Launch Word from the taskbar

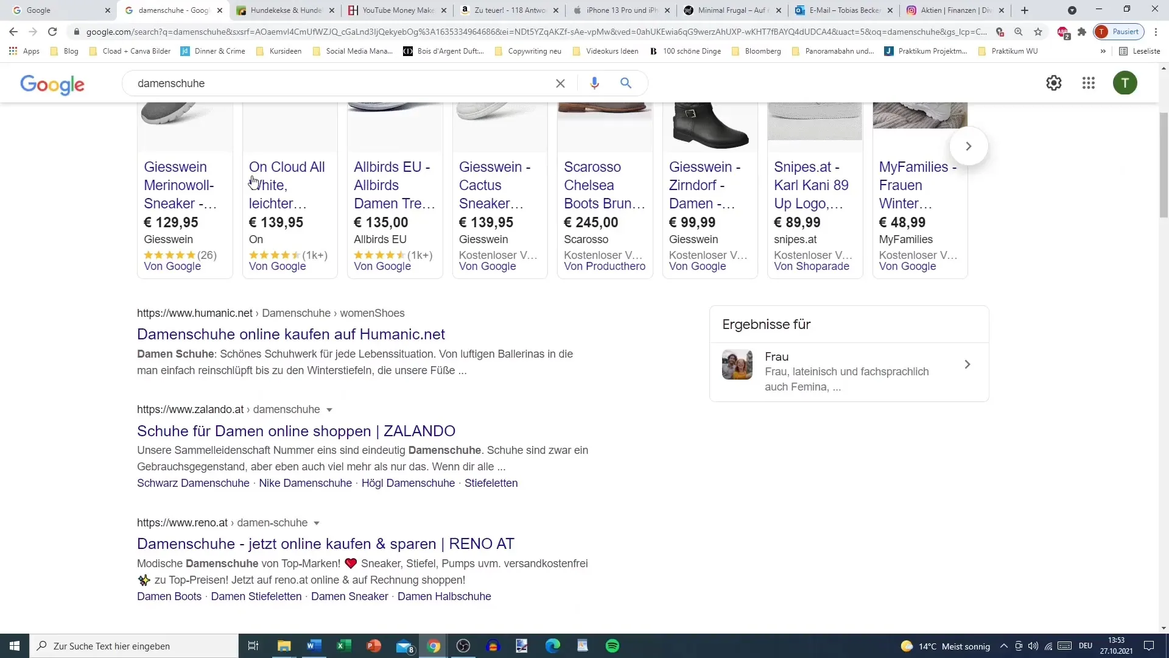(314, 646)
